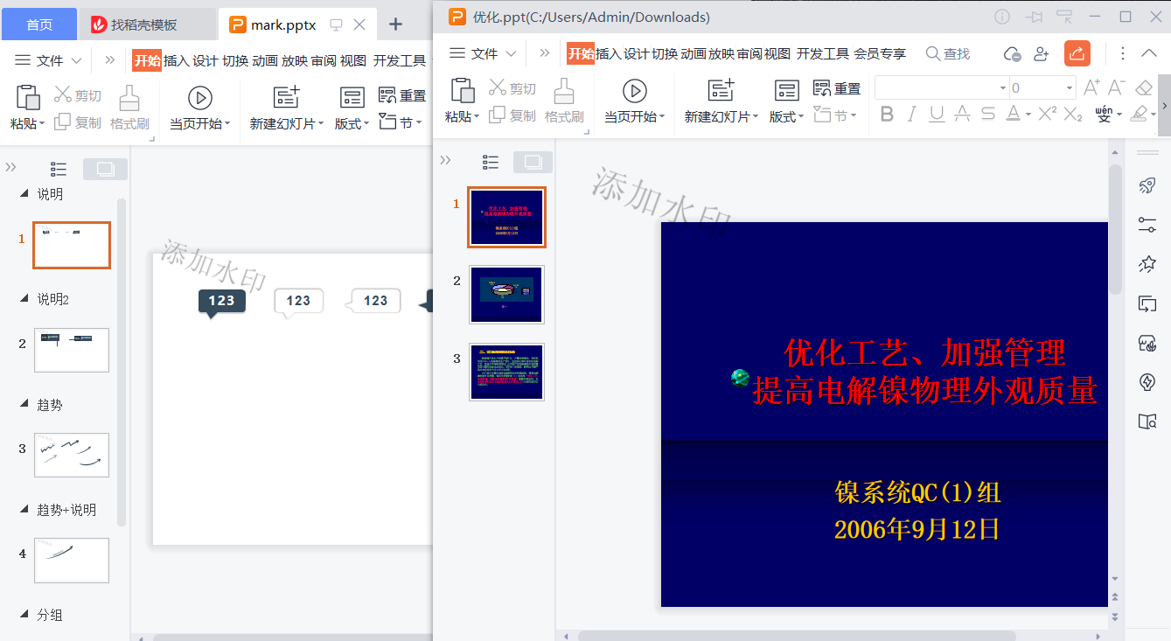Click the add collaborator person icon

(1041, 53)
